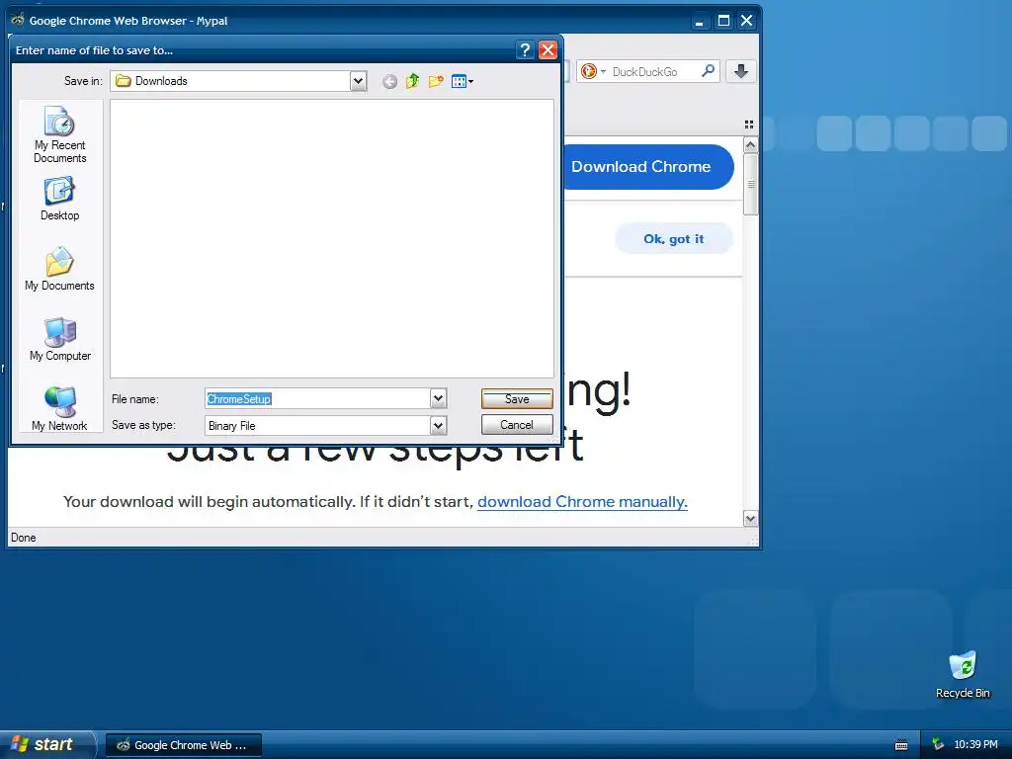Screen dimensions: 1012x759
Task: Click the tab groups grid icon
Action: click(x=749, y=125)
